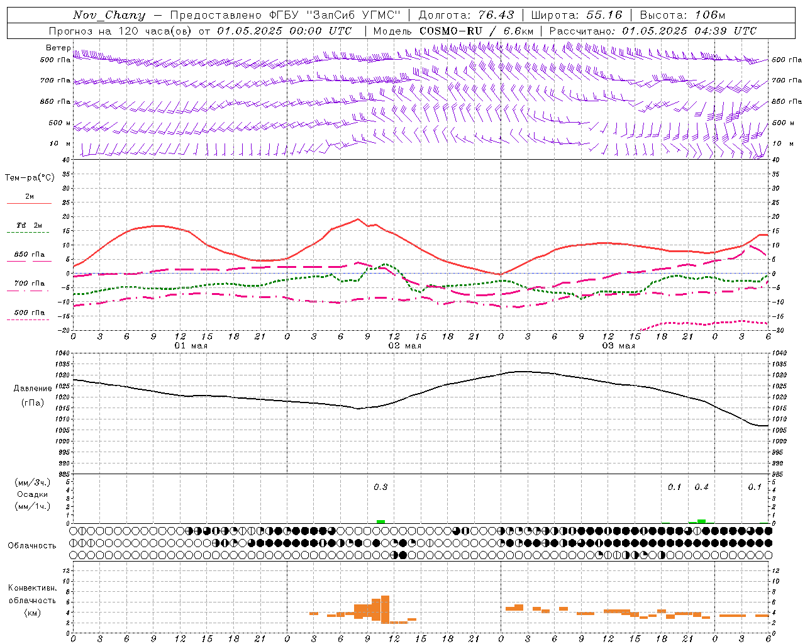Click the station name Nov_Chany

pos(109,15)
